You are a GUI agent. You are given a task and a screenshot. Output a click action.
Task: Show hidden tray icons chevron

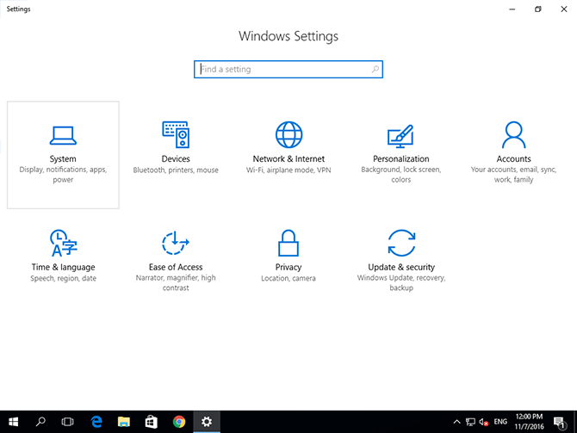click(456, 422)
